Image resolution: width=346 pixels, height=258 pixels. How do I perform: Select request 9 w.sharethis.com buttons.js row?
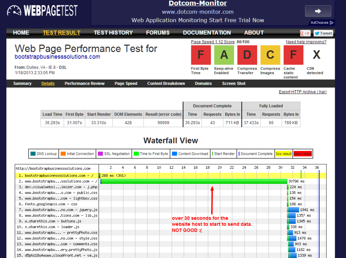click(x=171, y=221)
